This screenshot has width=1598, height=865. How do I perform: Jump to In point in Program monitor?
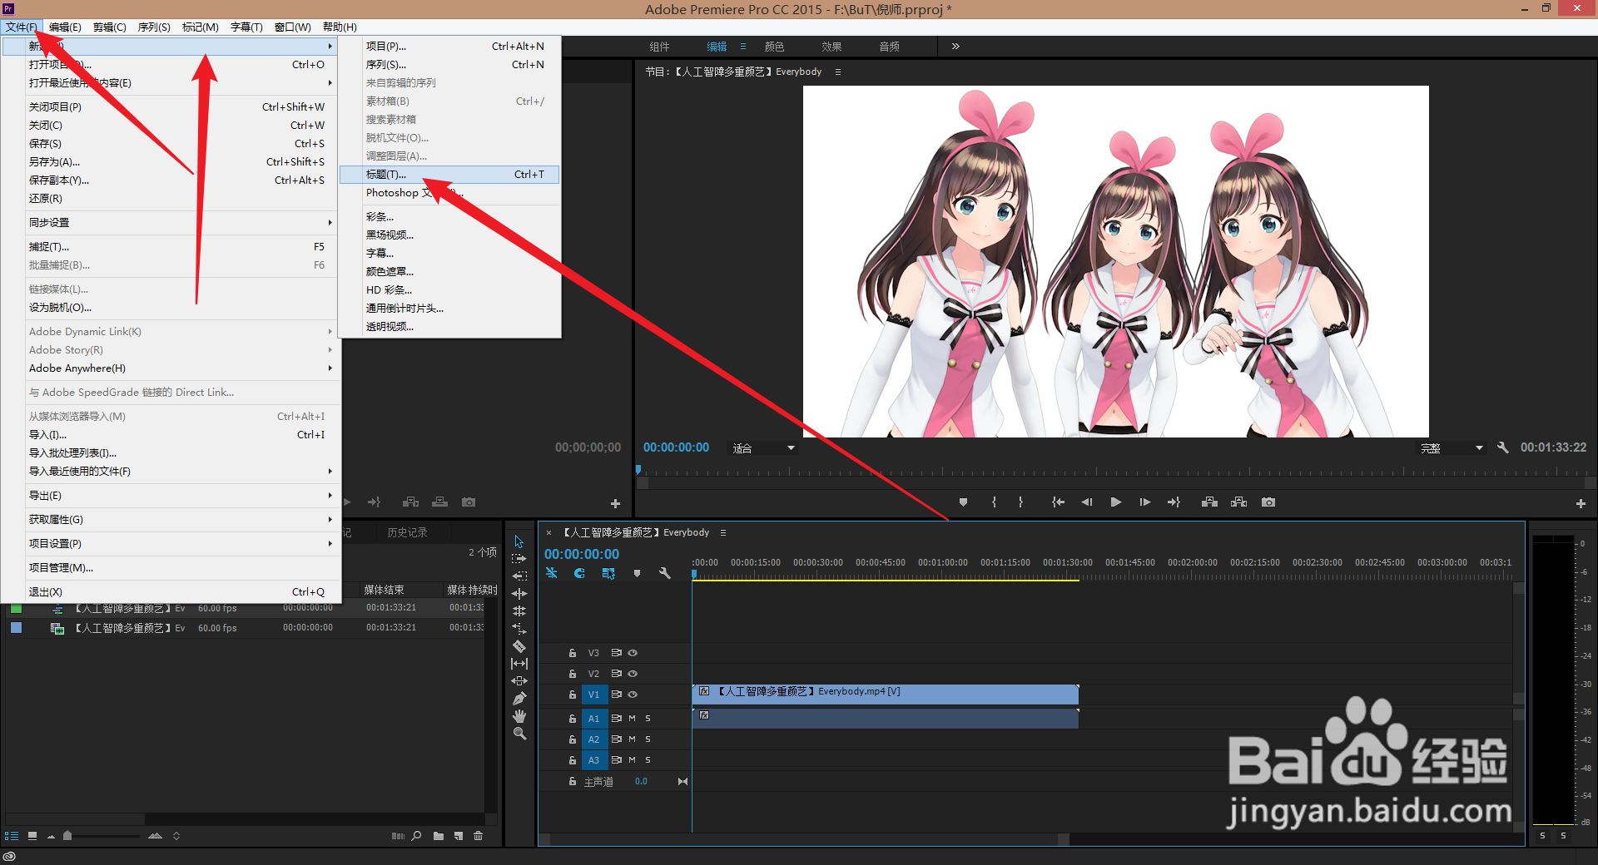tap(1058, 502)
